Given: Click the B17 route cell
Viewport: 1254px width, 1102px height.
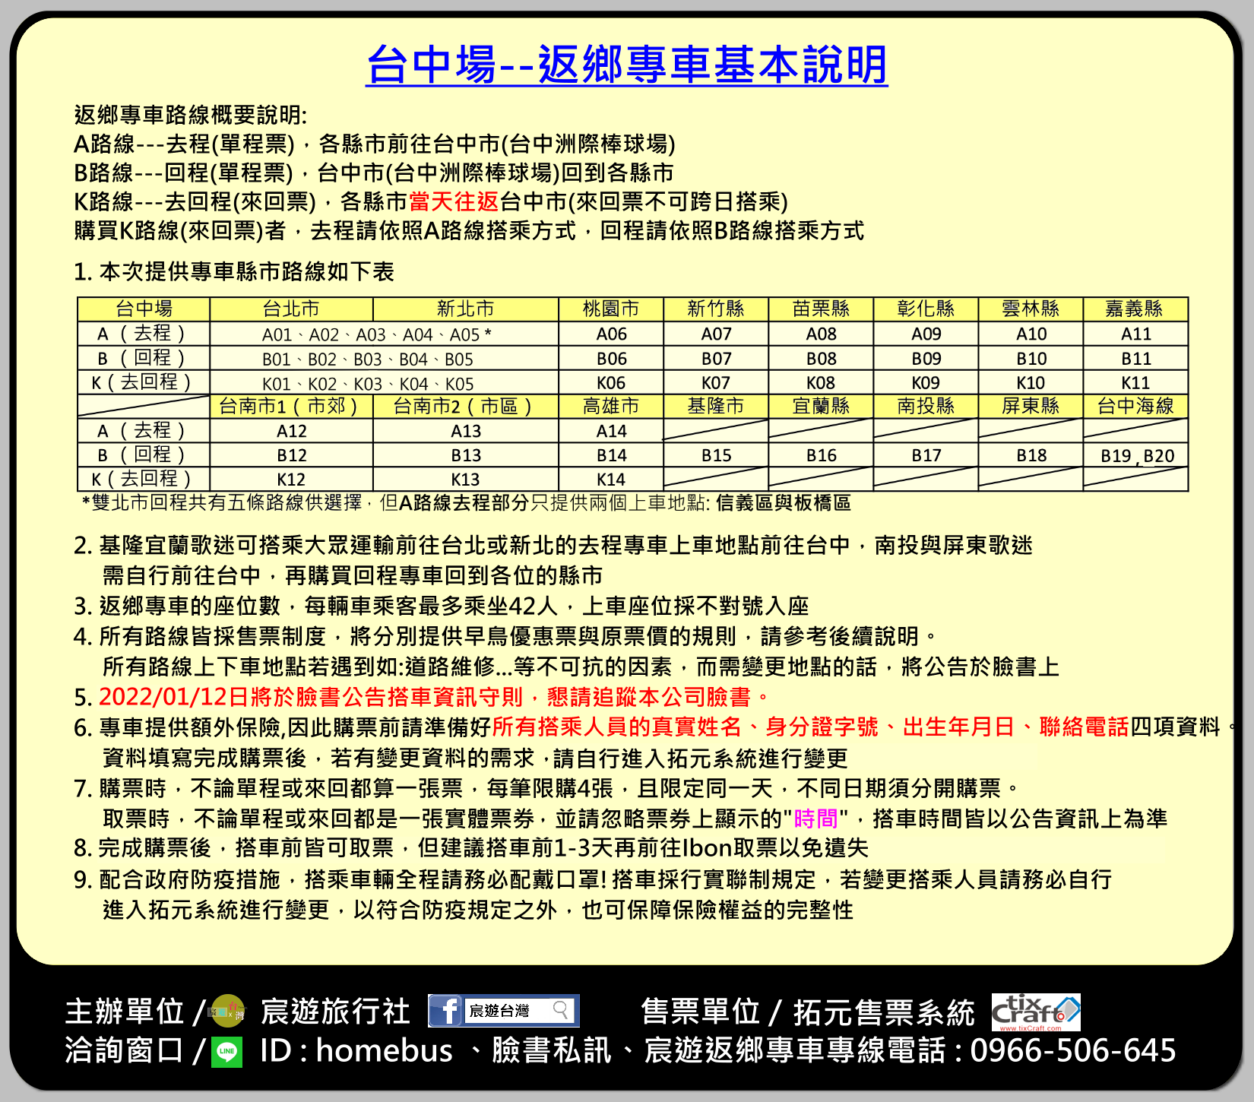Looking at the screenshot, I should click(x=926, y=455).
